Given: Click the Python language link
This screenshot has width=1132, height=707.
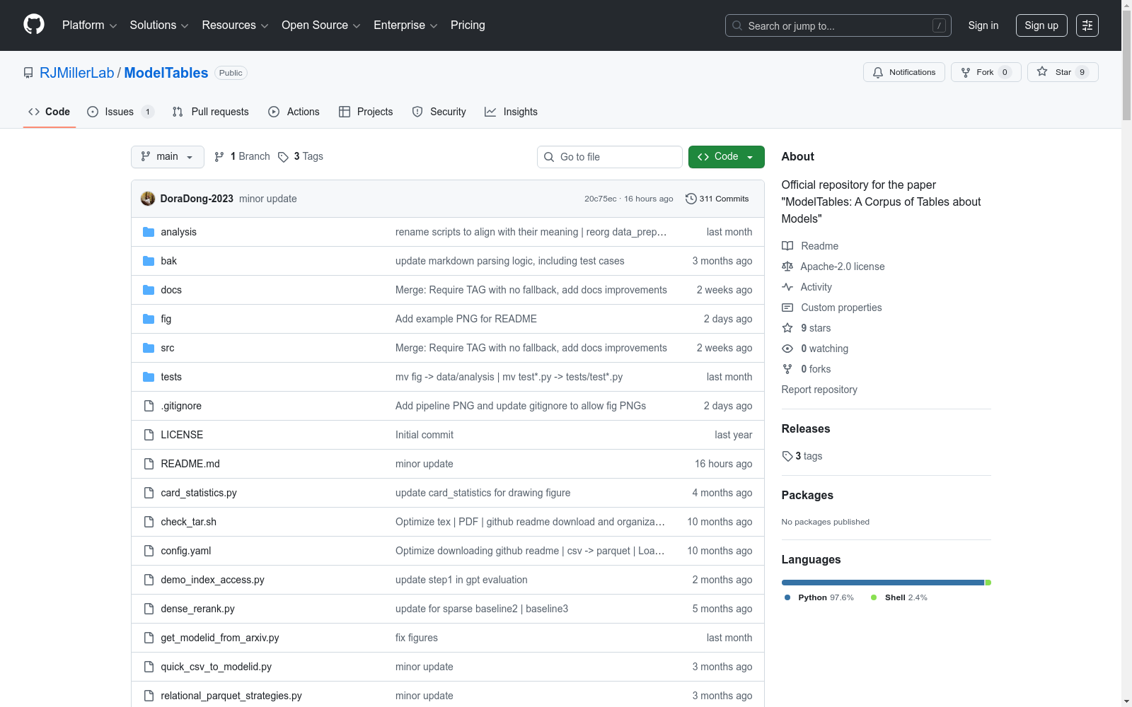Looking at the screenshot, I should click(x=819, y=597).
